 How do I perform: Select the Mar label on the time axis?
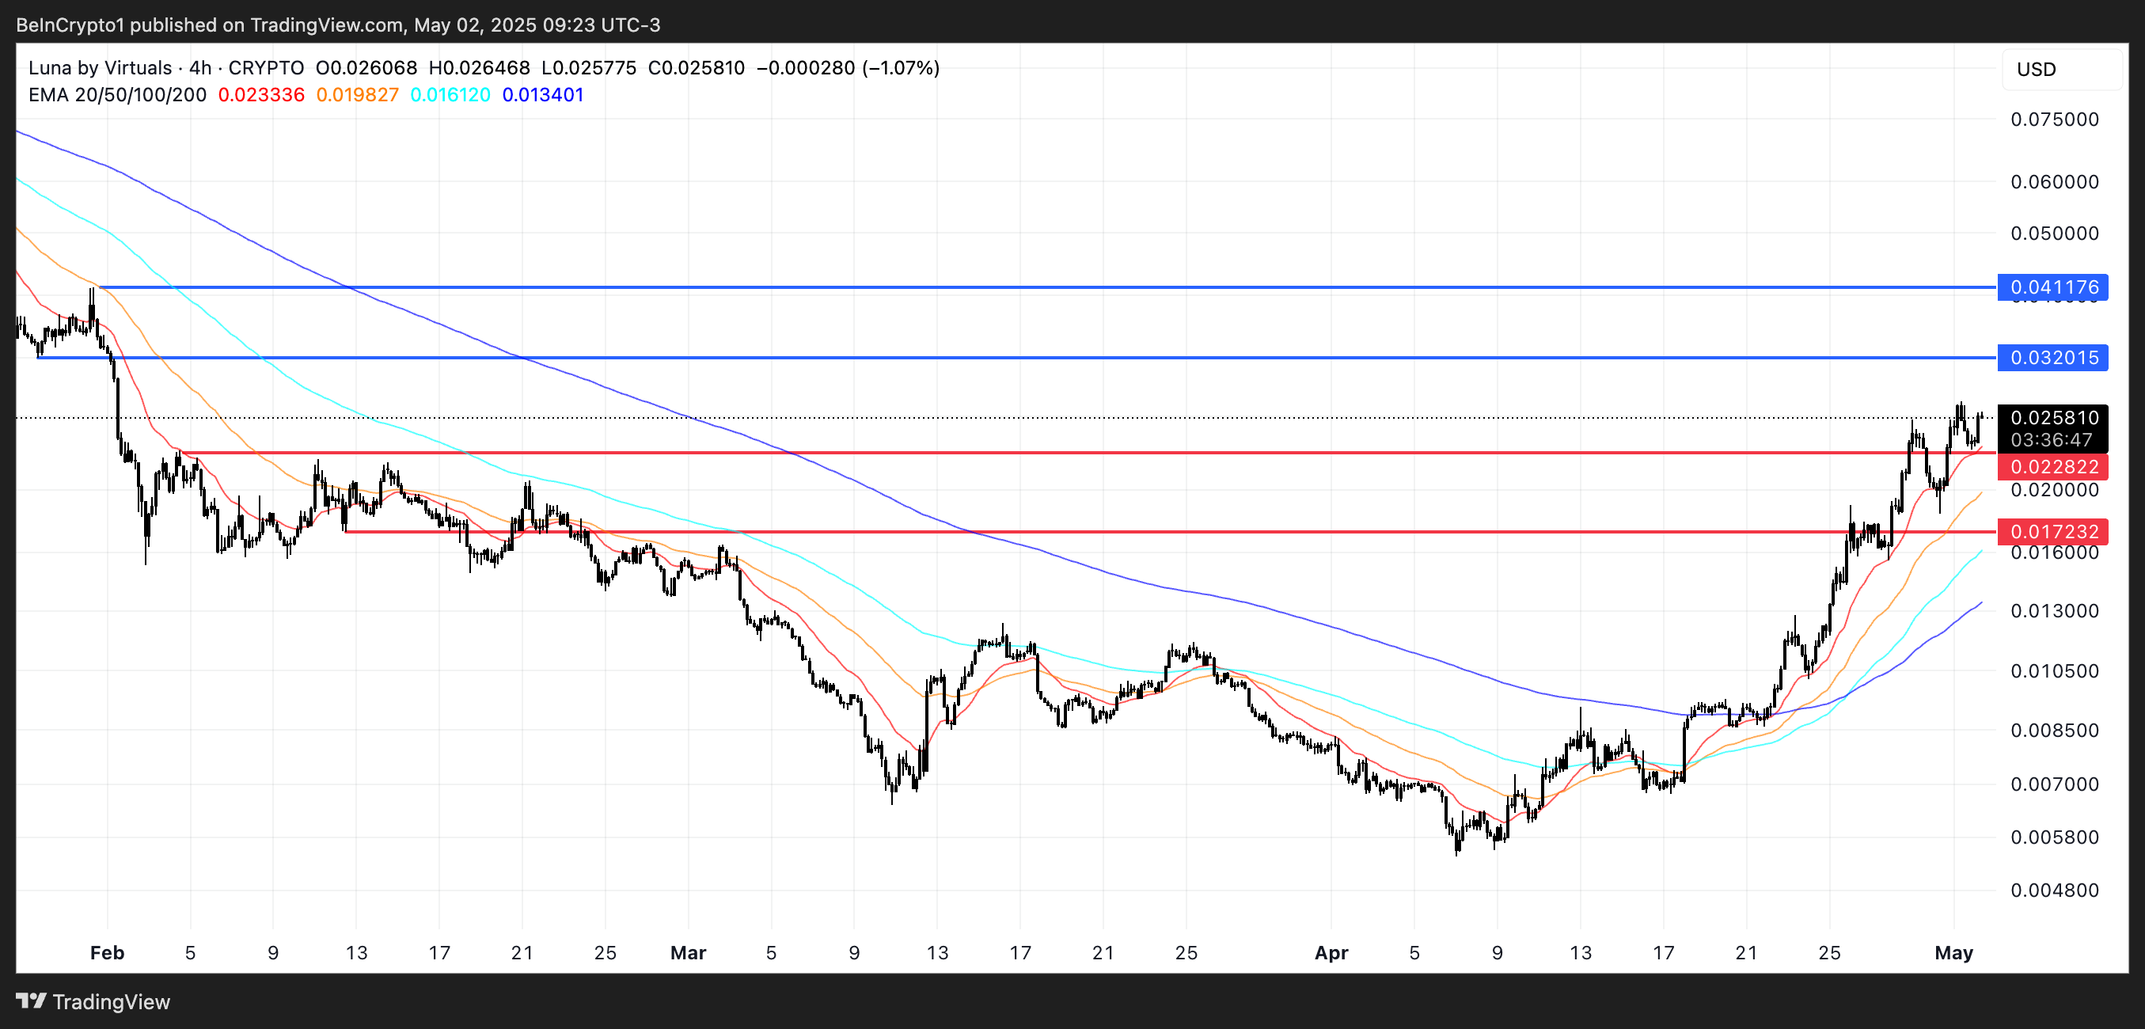point(688,953)
